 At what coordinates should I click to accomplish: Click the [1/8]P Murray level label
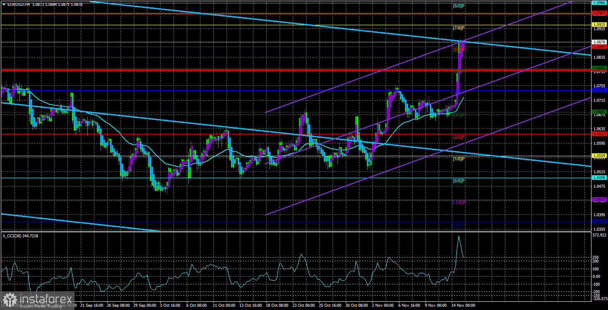(x=459, y=159)
